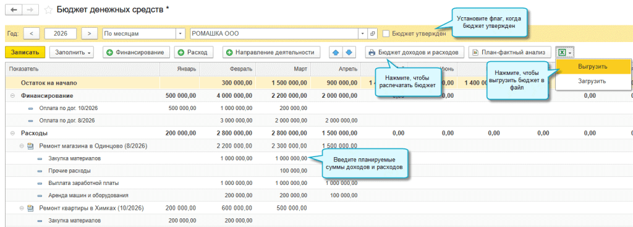
Task: Collapse Ремонт магазина в Одинцово group
Action: (x=22, y=146)
